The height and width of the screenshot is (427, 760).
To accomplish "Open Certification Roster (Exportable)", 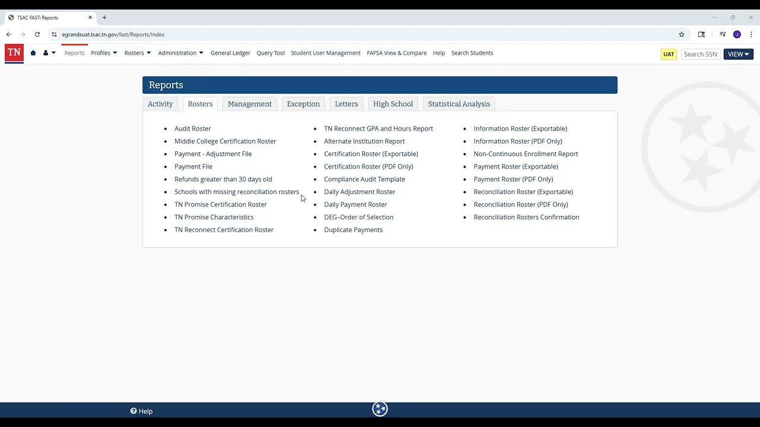I will (x=371, y=154).
